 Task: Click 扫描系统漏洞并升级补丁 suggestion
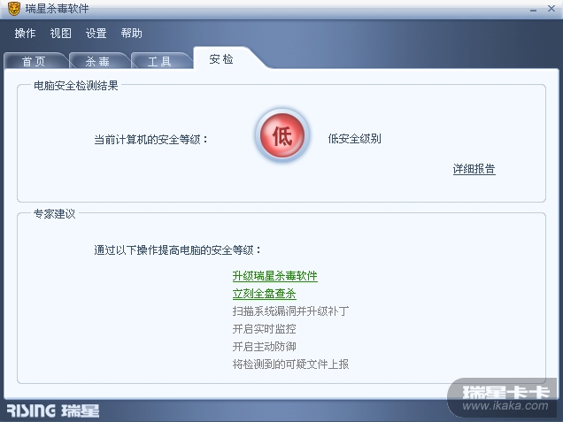pyautogui.click(x=291, y=311)
